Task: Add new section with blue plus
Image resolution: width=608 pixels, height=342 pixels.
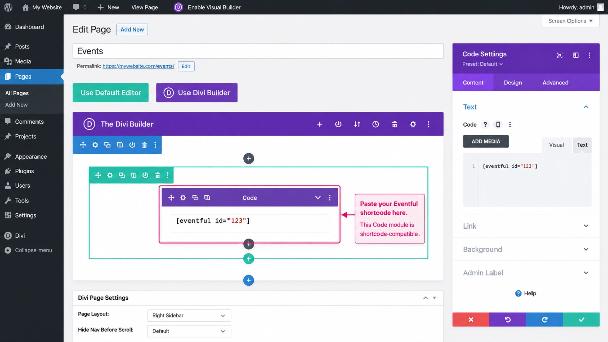Action: 248,280
